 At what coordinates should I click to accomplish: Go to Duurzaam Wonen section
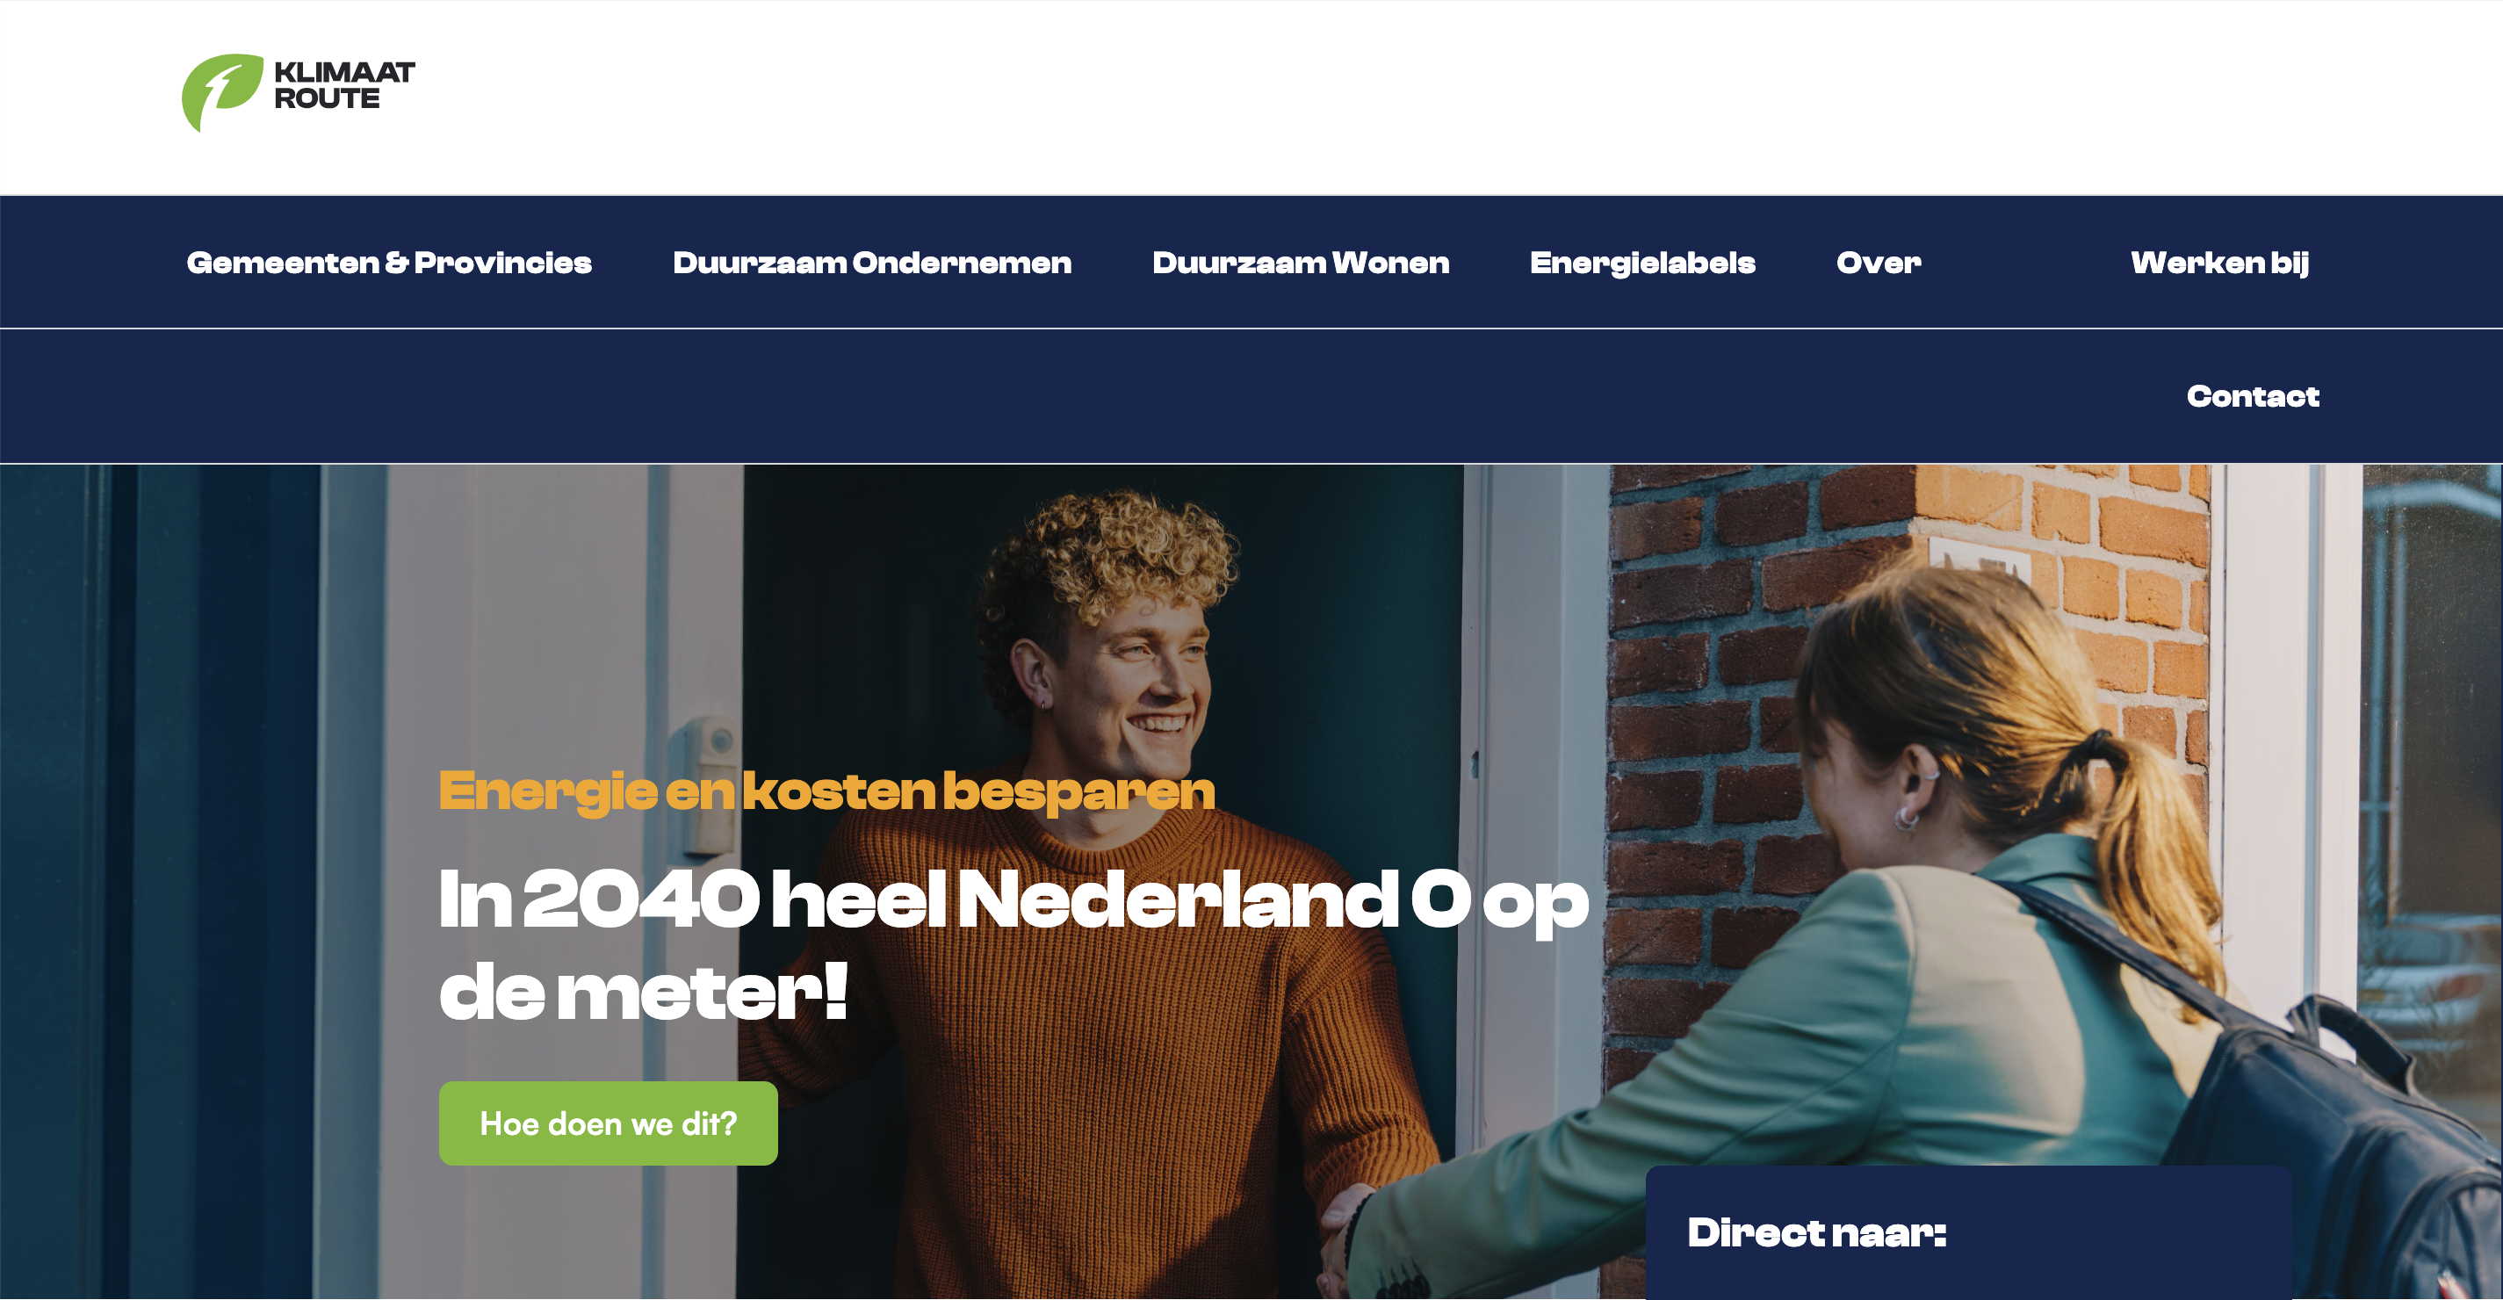tap(1300, 263)
